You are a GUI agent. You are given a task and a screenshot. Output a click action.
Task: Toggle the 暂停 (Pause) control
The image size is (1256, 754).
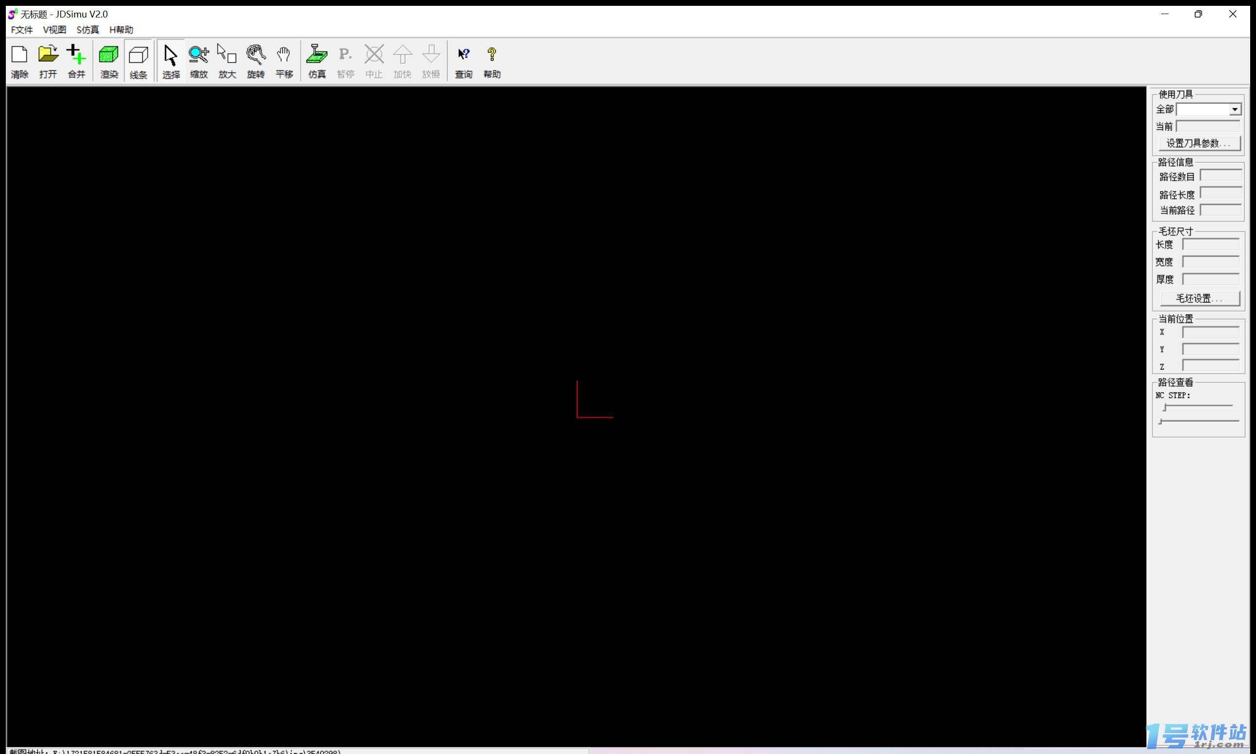[x=346, y=61]
